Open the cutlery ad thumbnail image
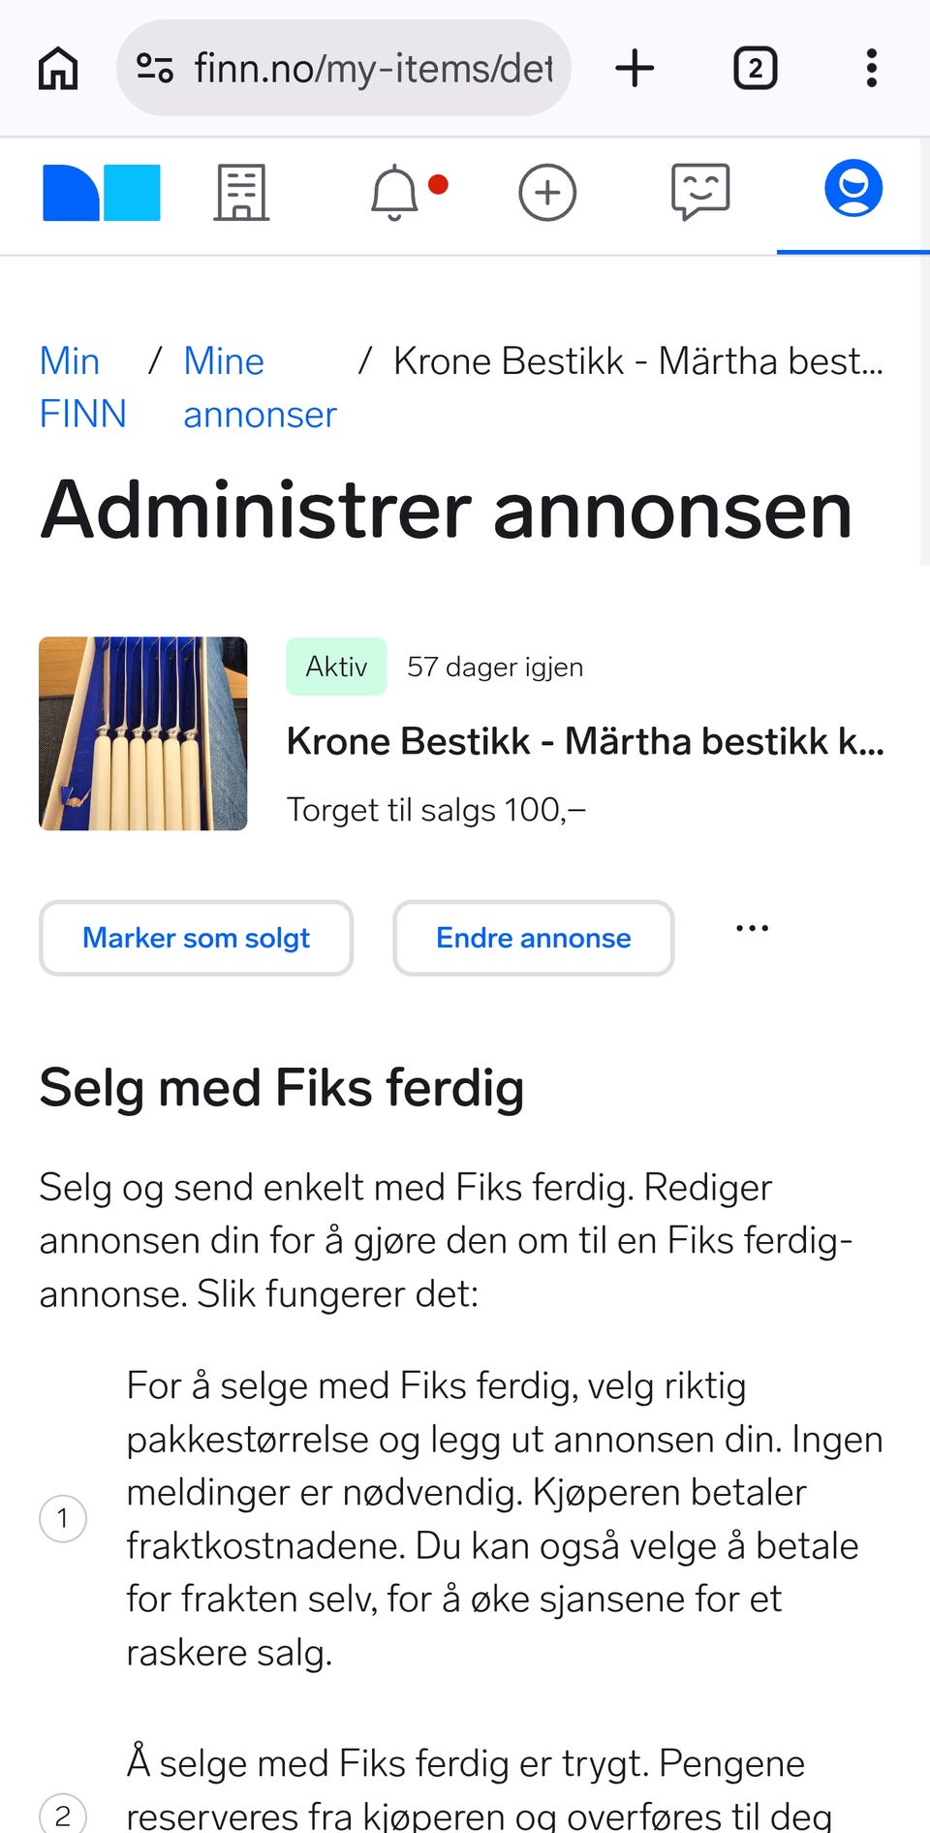Screen dimensions: 930x1833 143,733
